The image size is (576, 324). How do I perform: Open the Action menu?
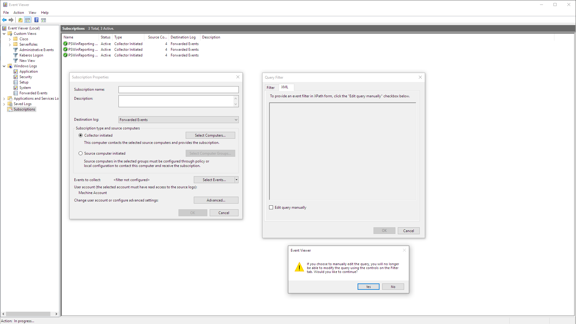point(19,12)
